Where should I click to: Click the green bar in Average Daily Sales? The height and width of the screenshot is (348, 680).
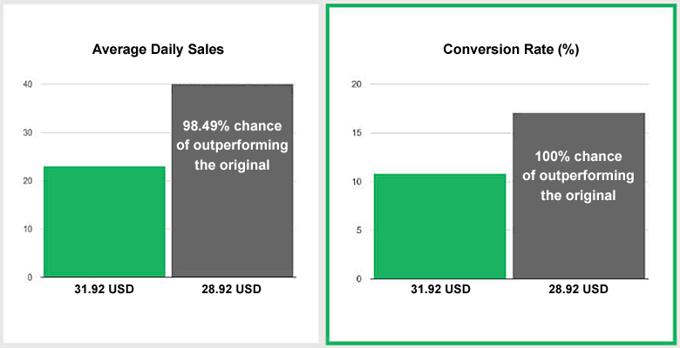105,222
